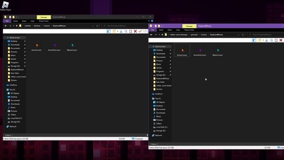The height and width of the screenshot is (160, 284).
Task: Open toolbar dropdown arrow beside new-folder icon, textures window
Action: click(x=118, y=32)
